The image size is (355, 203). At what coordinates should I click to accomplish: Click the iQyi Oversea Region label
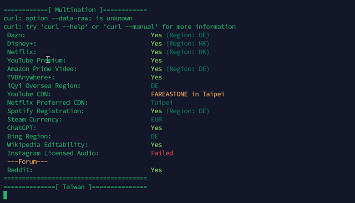44,86
